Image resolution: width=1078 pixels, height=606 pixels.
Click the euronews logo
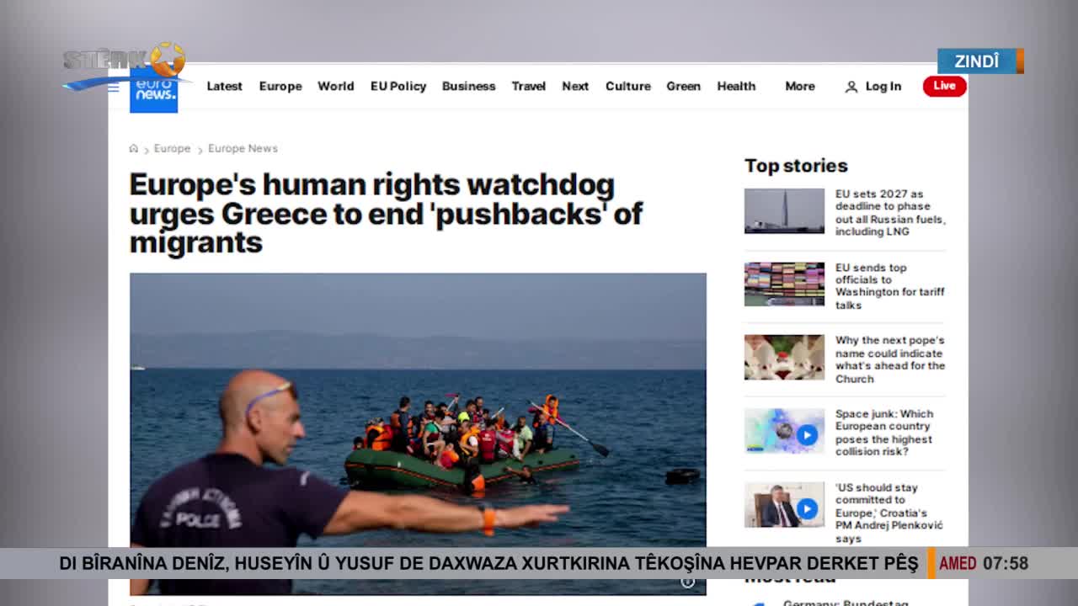click(x=153, y=89)
